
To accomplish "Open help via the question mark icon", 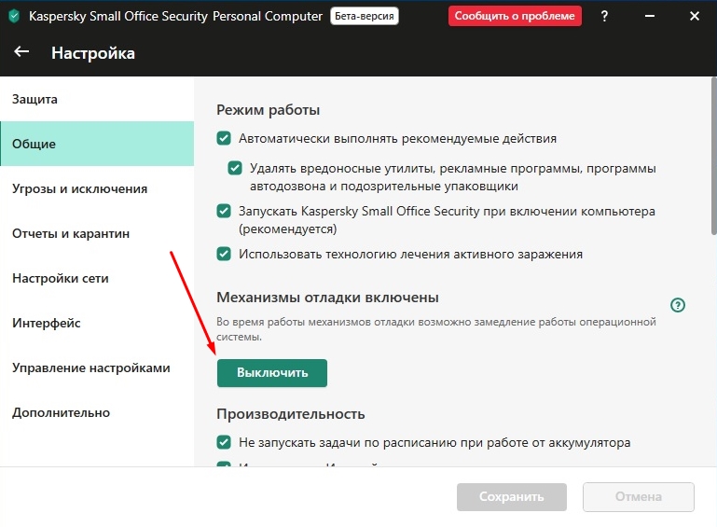I will (604, 16).
